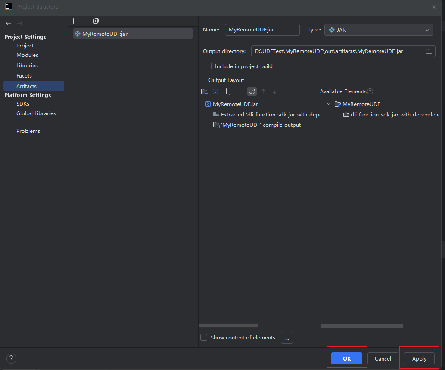
Task: Click the ellipsis button near Show content
Action: 287,338
